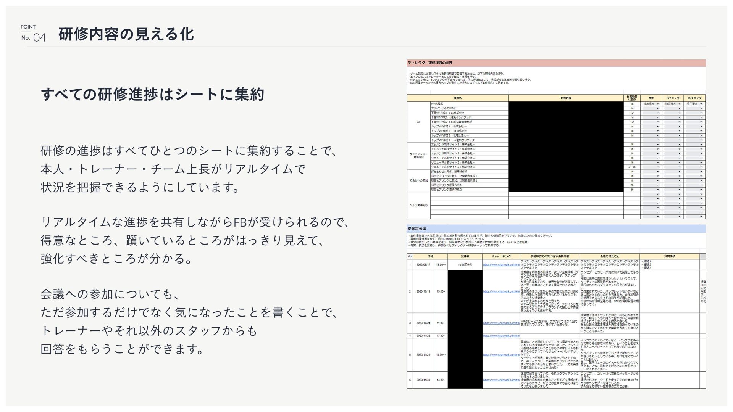Click the 質問事項 column header

pos(669,256)
